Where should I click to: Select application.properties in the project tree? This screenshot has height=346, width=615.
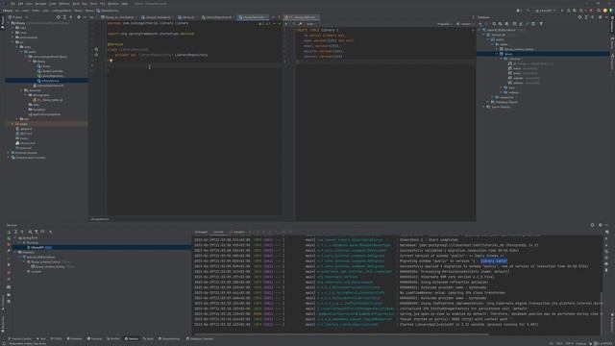point(44,114)
